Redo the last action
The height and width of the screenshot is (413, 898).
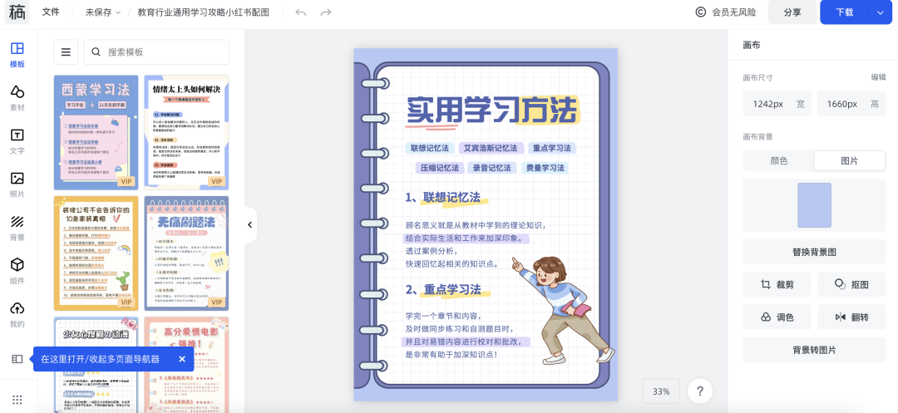326,12
